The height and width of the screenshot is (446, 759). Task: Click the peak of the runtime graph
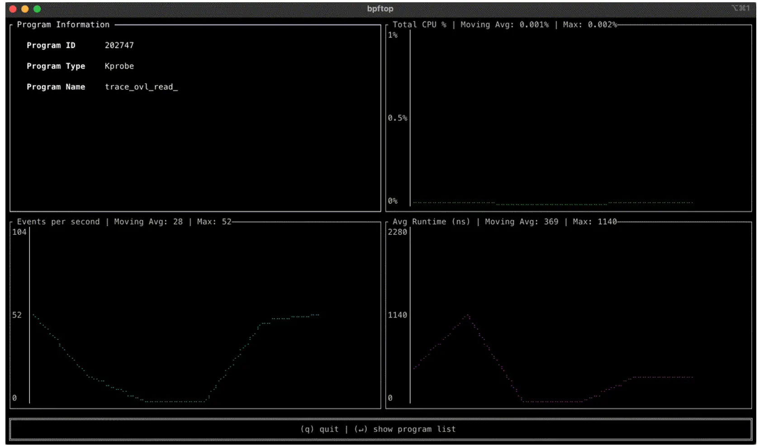click(468, 315)
